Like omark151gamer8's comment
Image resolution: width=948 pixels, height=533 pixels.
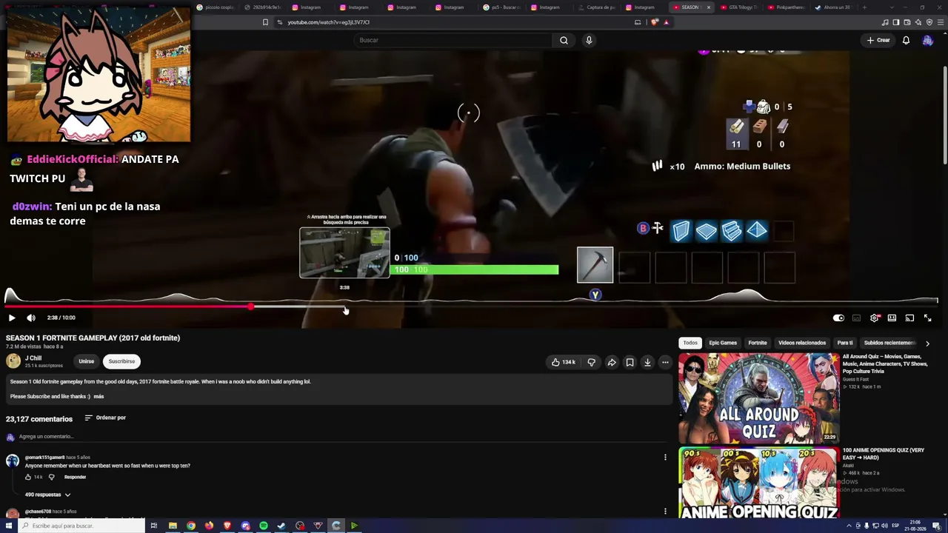28,477
